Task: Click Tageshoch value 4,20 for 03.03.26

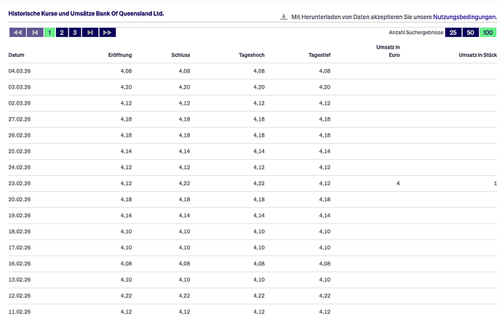Action: 259,87
